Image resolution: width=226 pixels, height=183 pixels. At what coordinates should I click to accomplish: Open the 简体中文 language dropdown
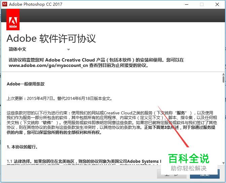click(39, 49)
